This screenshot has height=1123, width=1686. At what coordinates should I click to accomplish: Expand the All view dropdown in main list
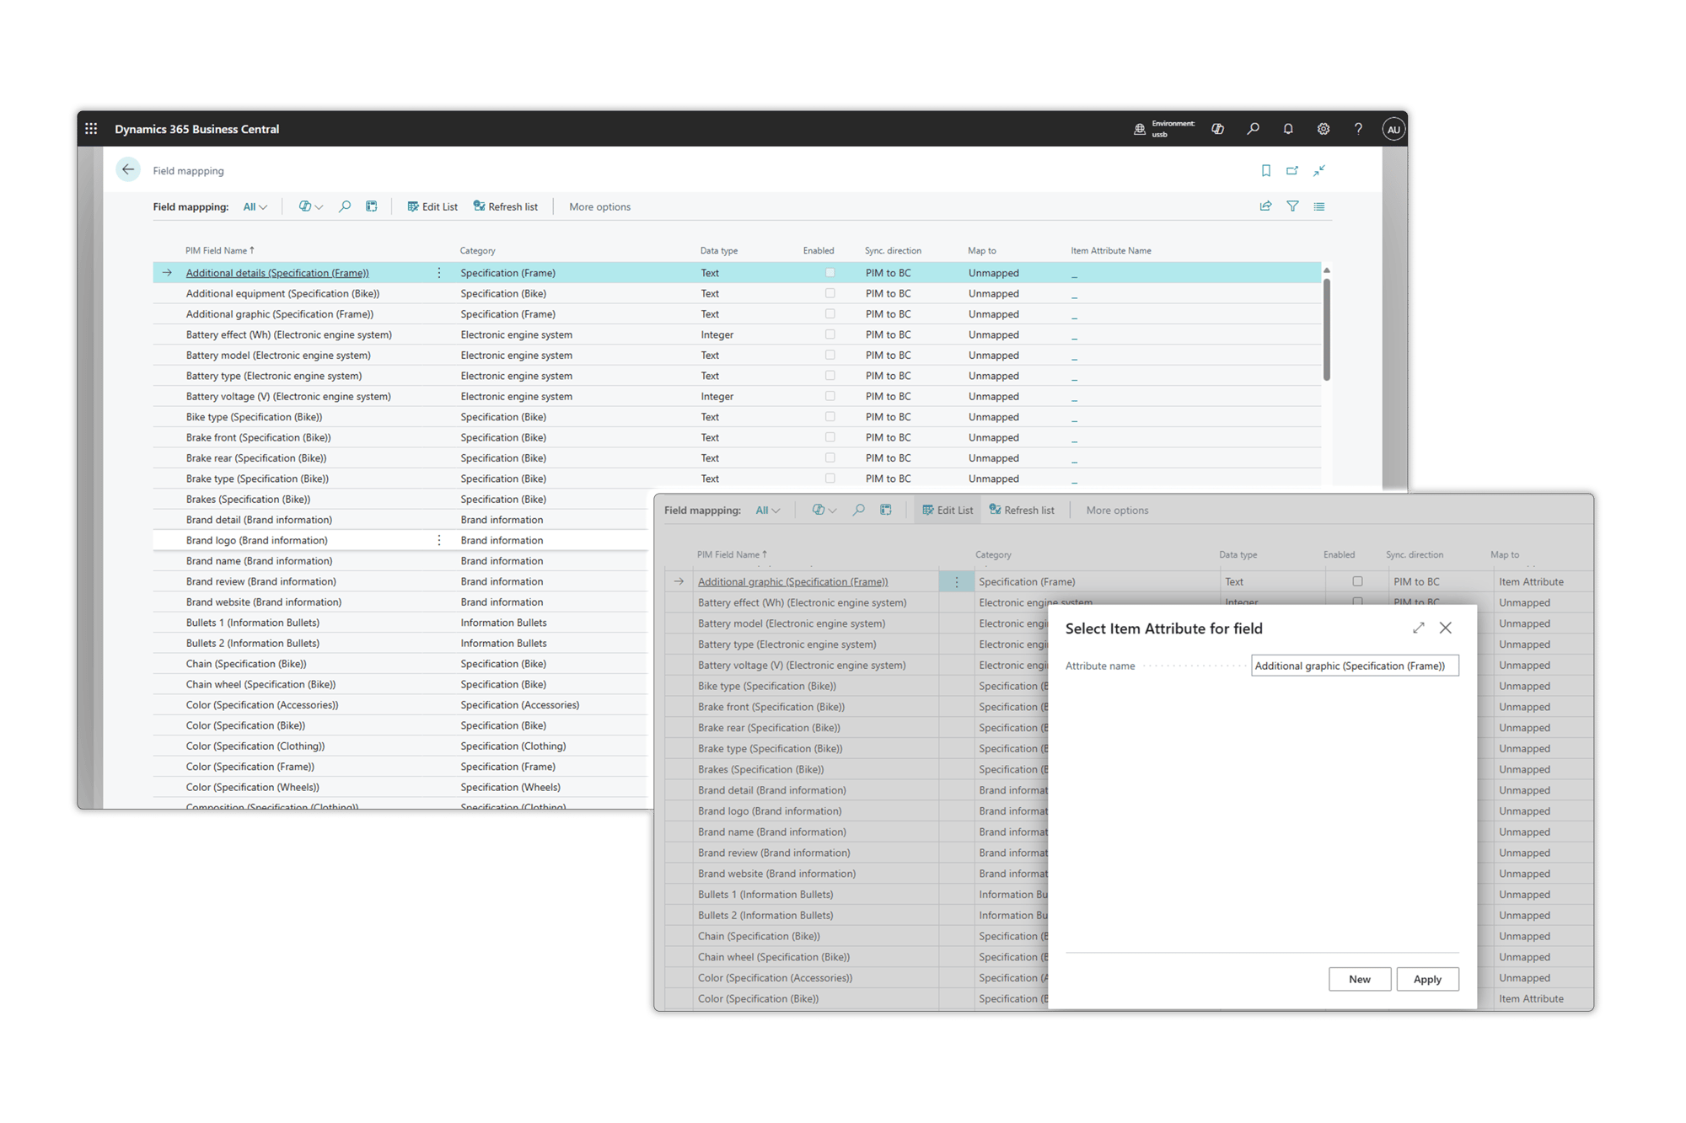click(x=255, y=207)
